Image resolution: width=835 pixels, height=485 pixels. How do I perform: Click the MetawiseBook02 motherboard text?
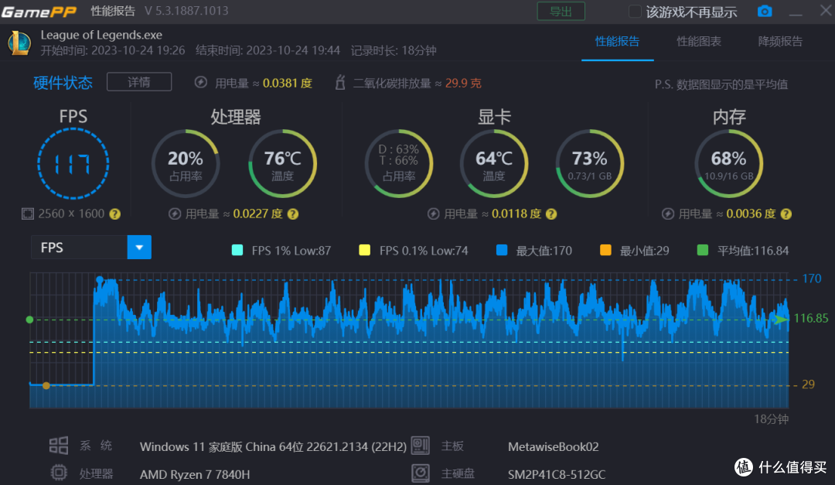coord(554,446)
